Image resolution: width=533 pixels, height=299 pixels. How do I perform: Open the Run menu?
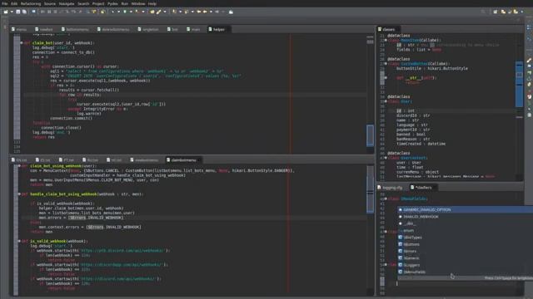125,3
